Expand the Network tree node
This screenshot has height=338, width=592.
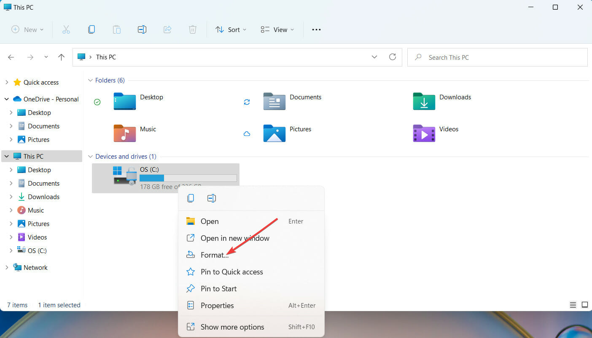tap(7, 267)
